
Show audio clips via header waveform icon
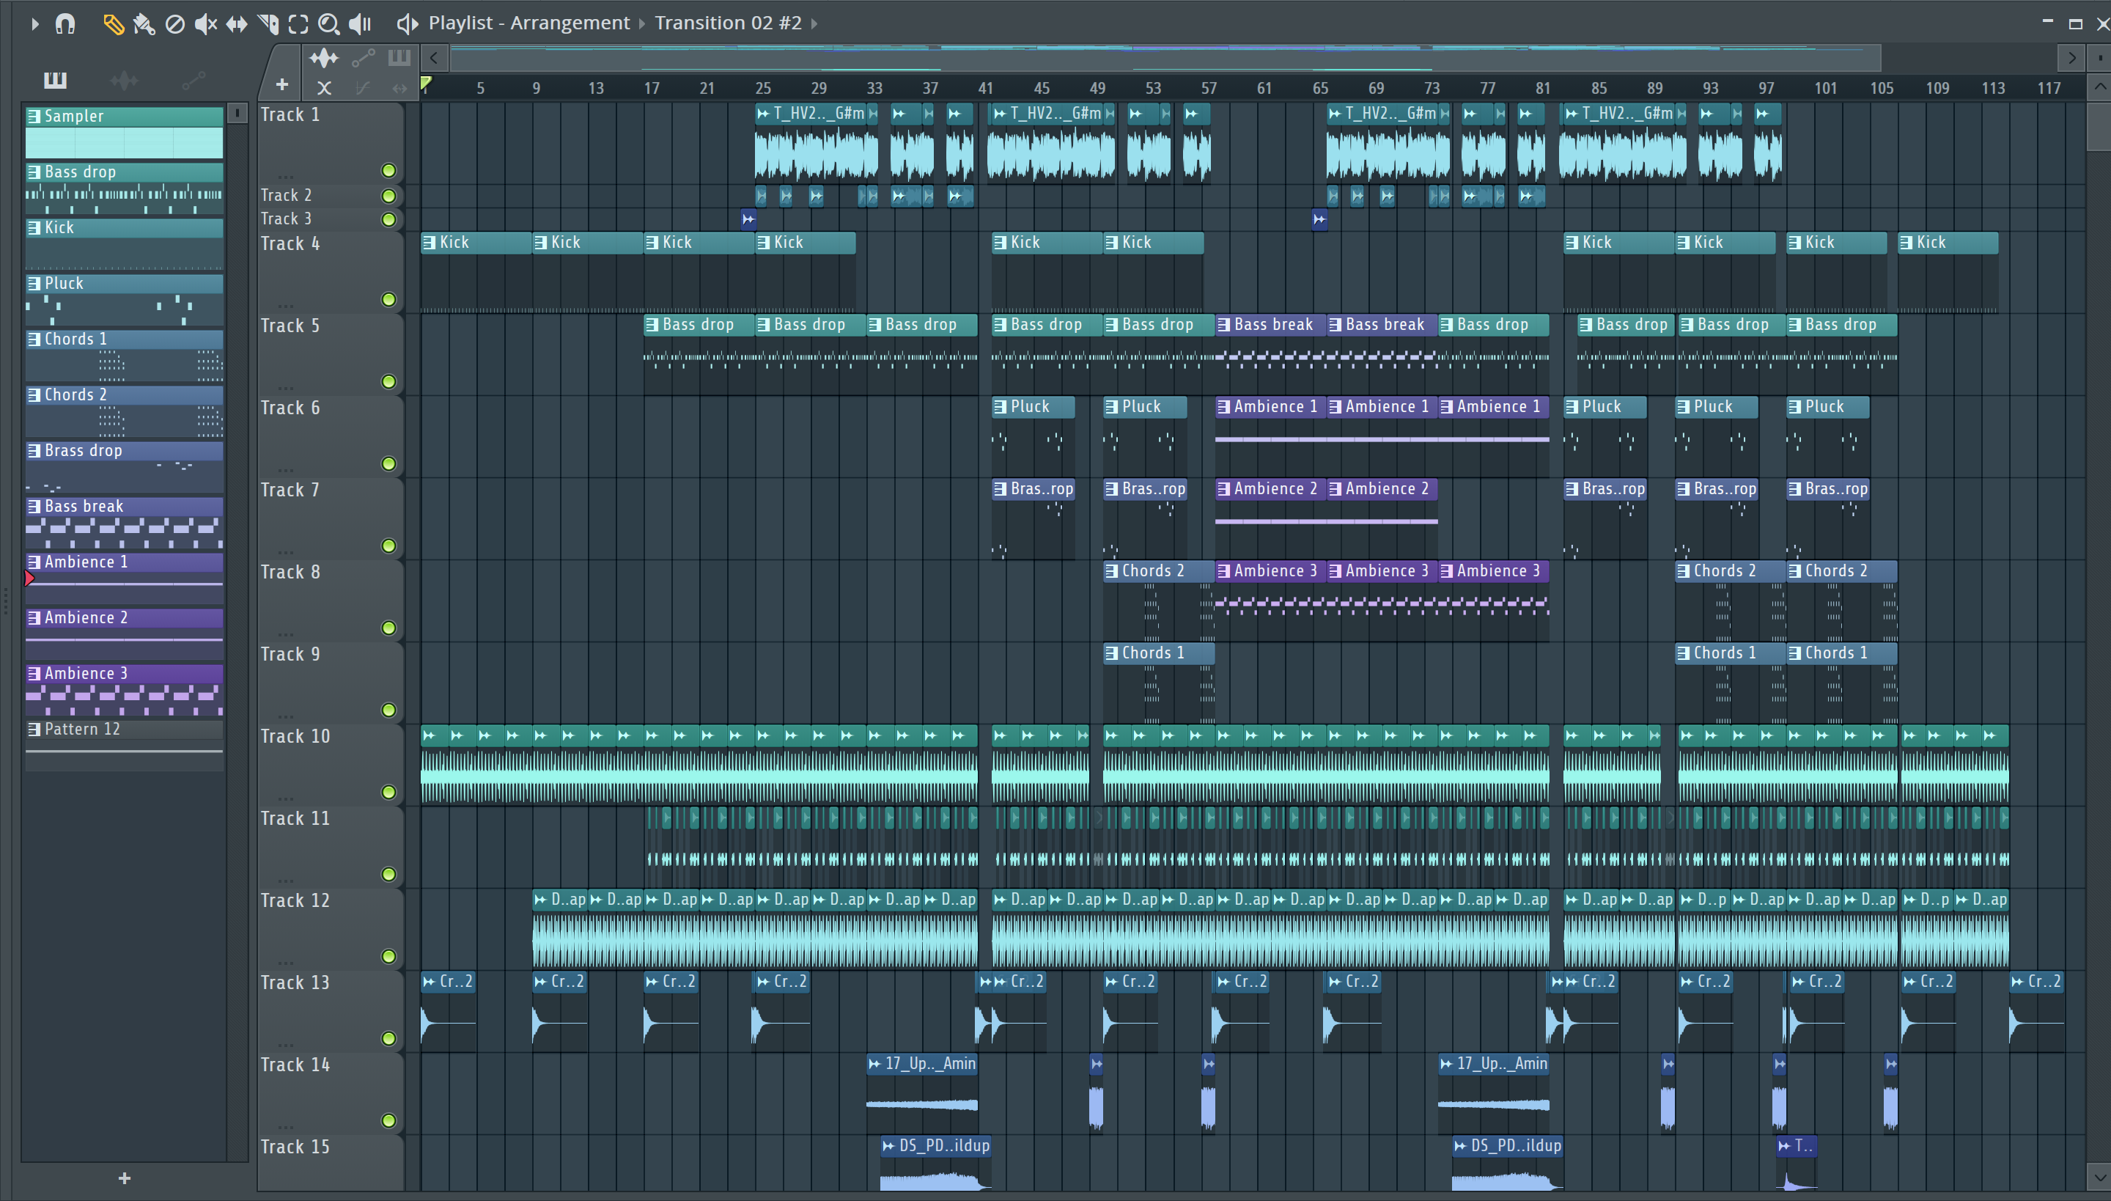click(x=324, y=58)
